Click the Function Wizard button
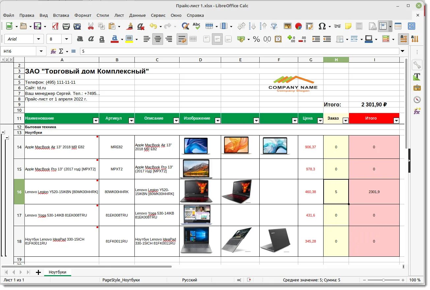Viewport: 430px width, 290px height. tap(53, 51)
